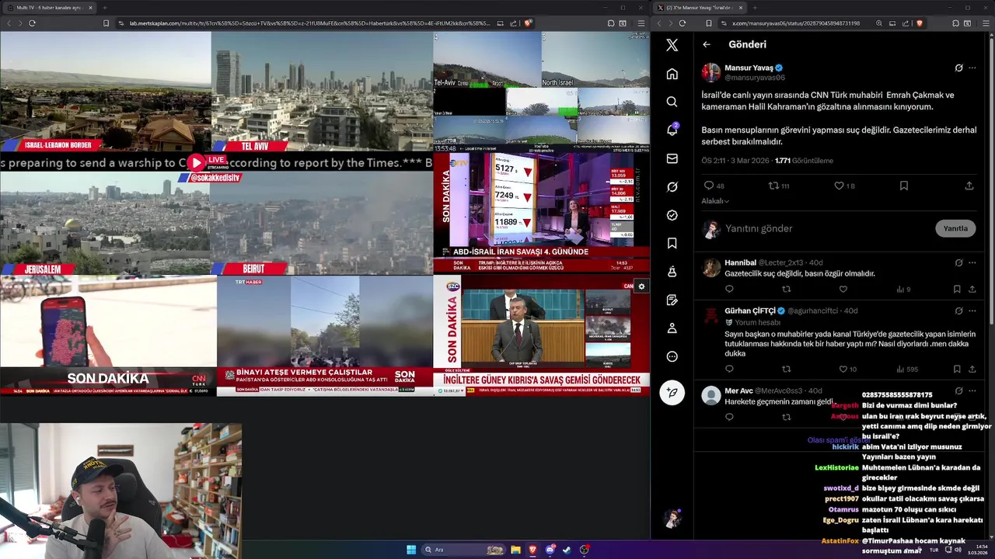Open the Explore search icon in X sidebar

672,102
